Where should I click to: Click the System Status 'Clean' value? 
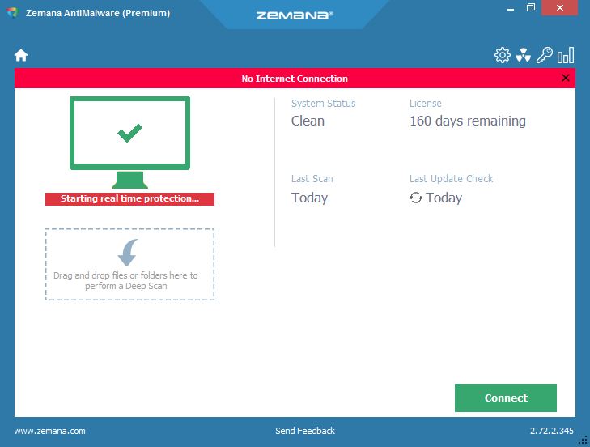[308, 121]
